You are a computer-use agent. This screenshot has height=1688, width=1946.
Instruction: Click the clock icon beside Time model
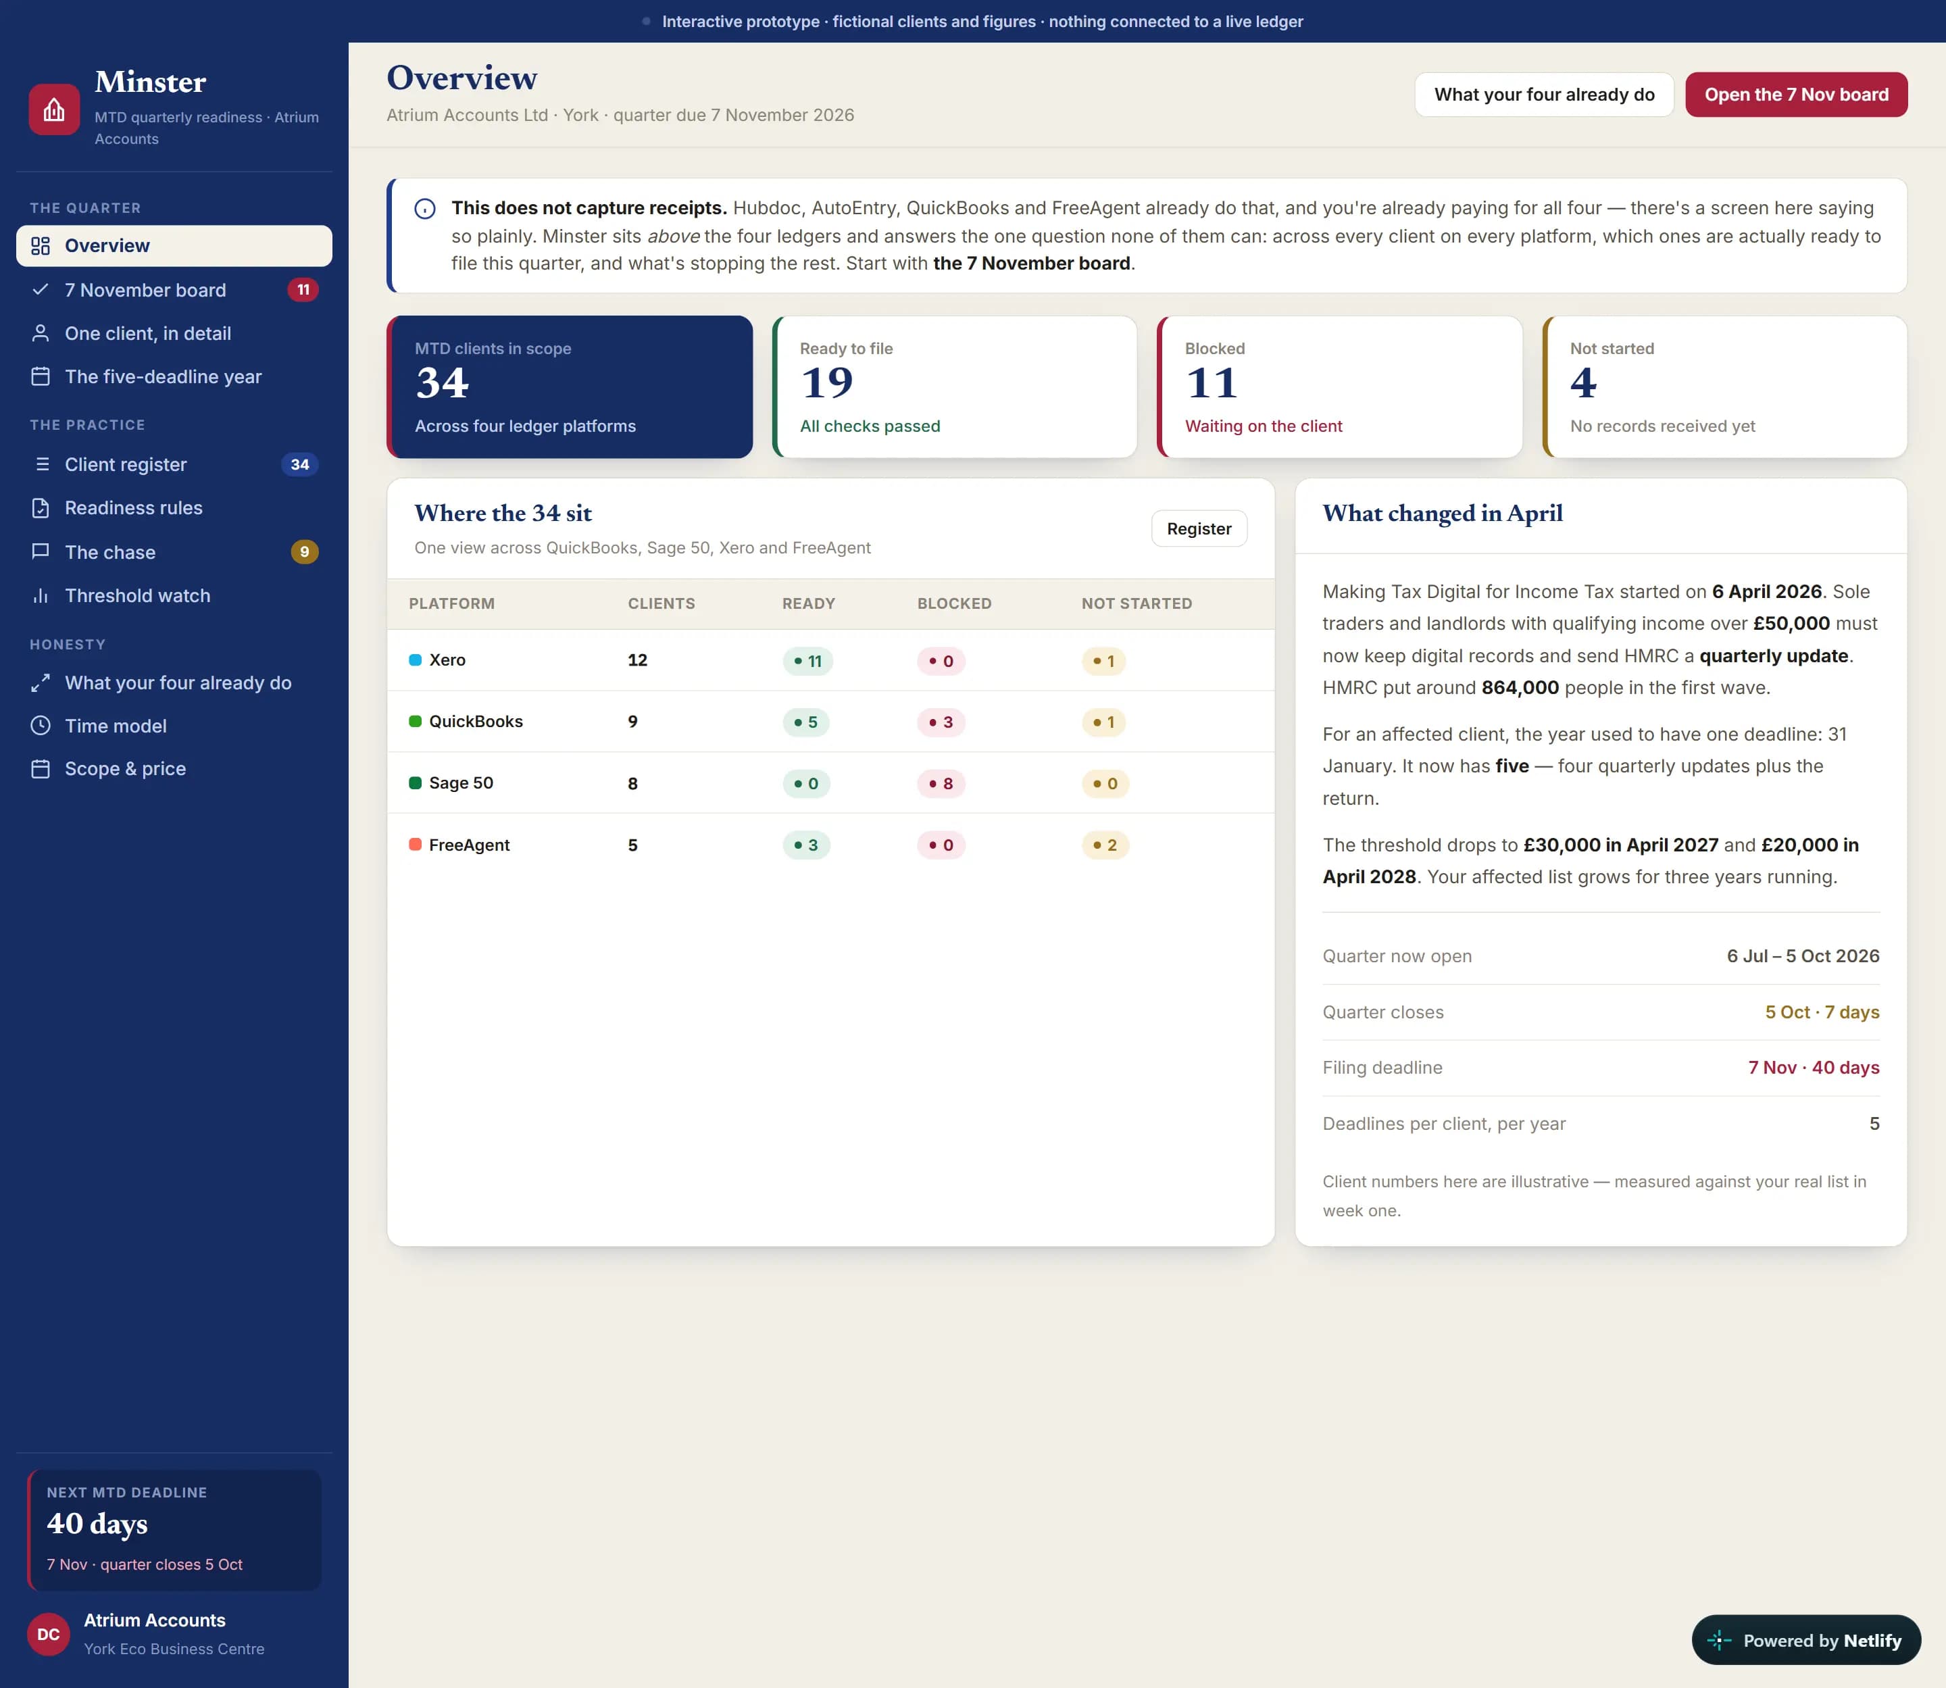pos(41,726)
